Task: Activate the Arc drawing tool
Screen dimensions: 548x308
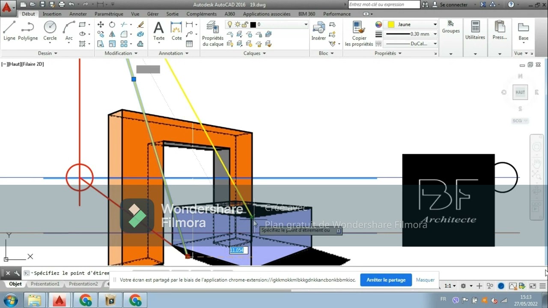Action: (x=69, y=31)
